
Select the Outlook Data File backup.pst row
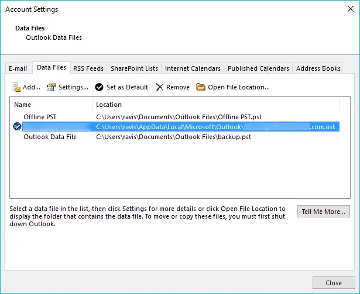(x=50, y=137)
